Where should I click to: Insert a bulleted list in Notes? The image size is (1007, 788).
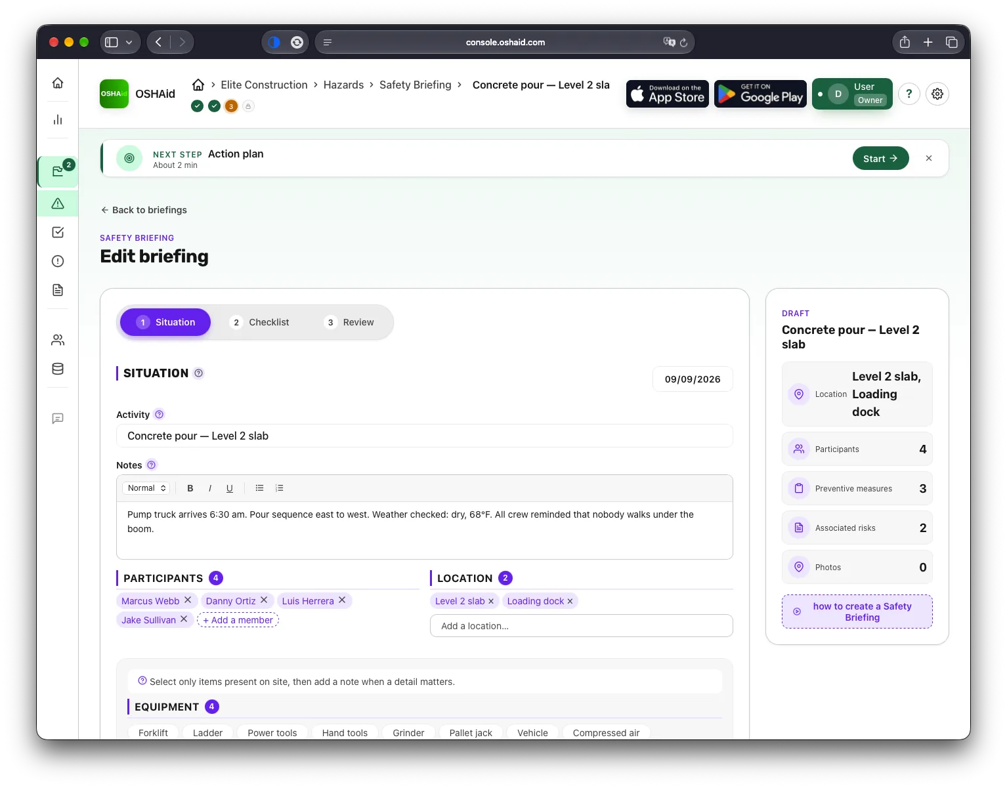point(260,488)
